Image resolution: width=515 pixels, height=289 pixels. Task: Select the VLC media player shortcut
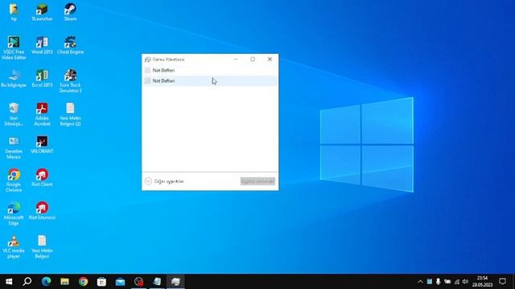tap(14, 246)
